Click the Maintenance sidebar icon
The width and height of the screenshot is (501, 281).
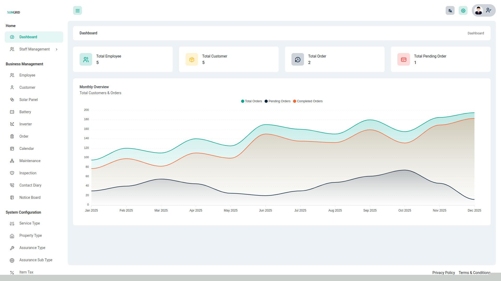pyautogui.click(x=12, y=161)
